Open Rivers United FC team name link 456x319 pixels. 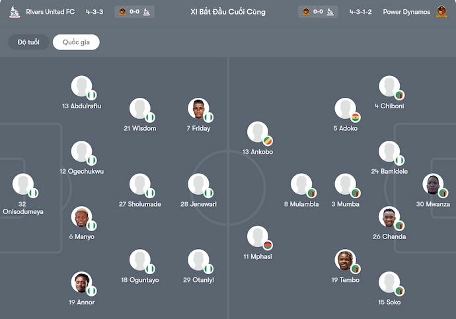pyautogui.click(x=50, y=12)
